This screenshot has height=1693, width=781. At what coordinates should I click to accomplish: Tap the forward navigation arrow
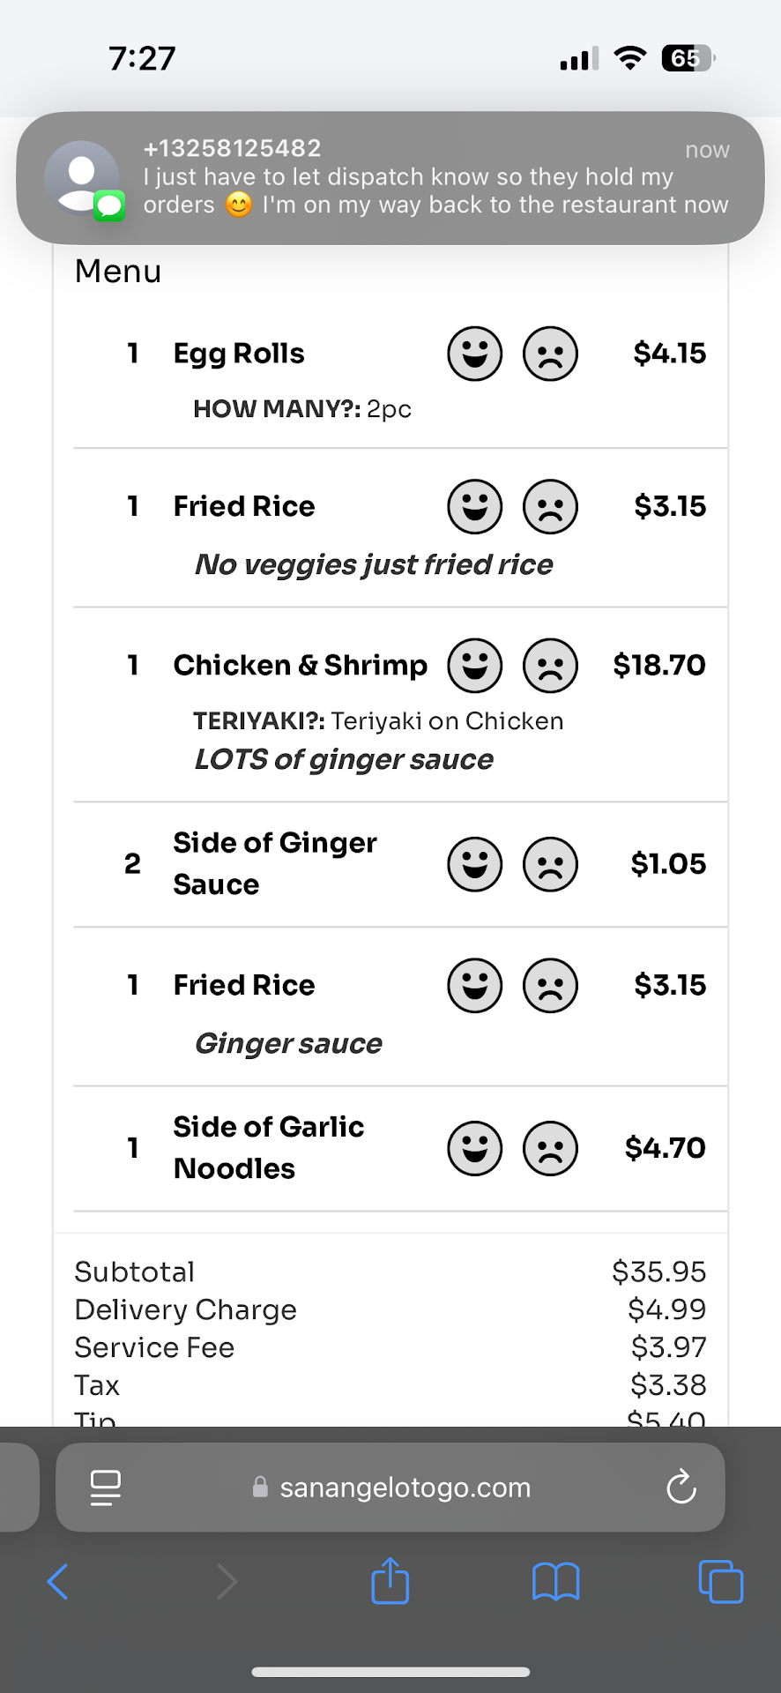point(227,1582)
